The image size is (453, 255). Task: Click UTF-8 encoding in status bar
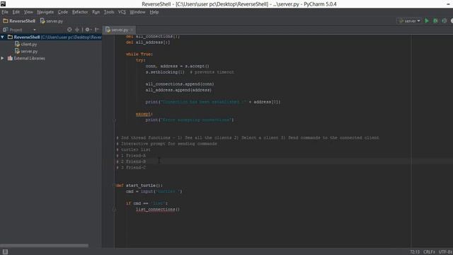click(x=445, y=252)
